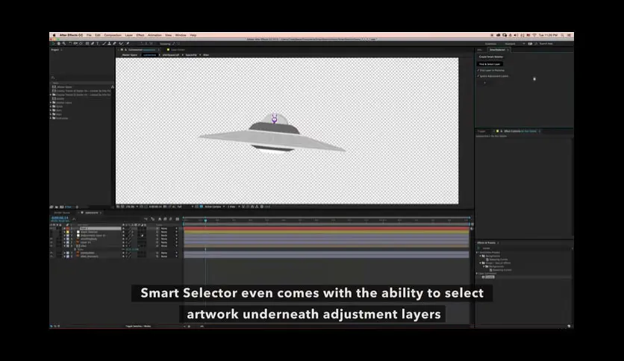The image size is (624, 361).
Task: Click the red label color swatch of top layer
Action: click(68, 228)
